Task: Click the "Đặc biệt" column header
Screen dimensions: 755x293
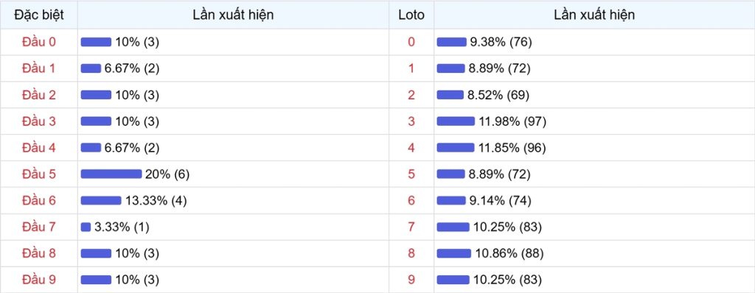Action: [39, 15]
